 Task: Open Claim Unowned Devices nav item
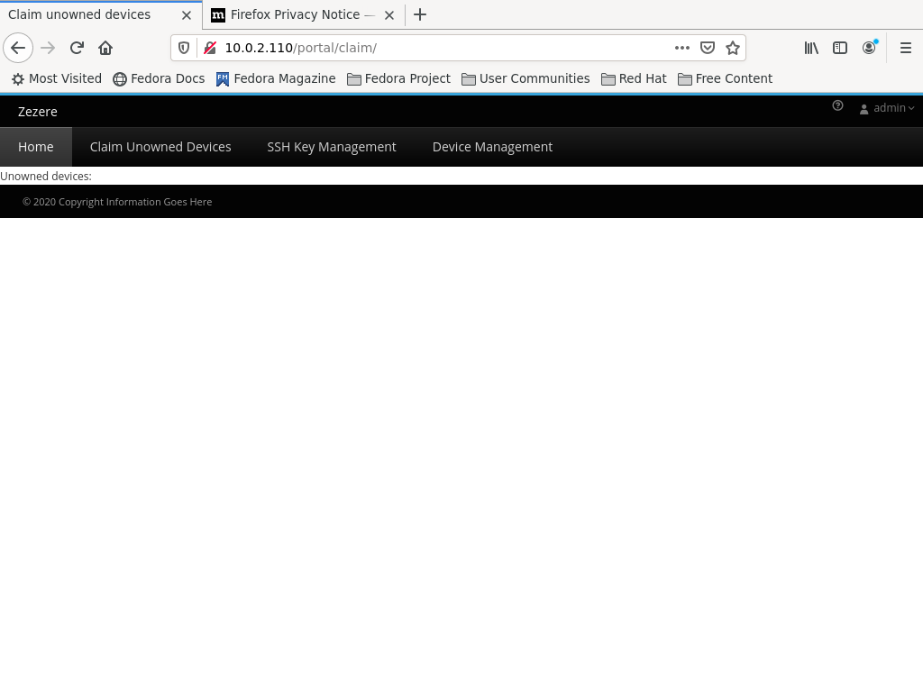pos(160,147)
